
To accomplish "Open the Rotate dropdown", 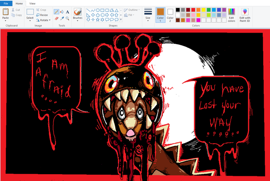I will pos(43,20).
